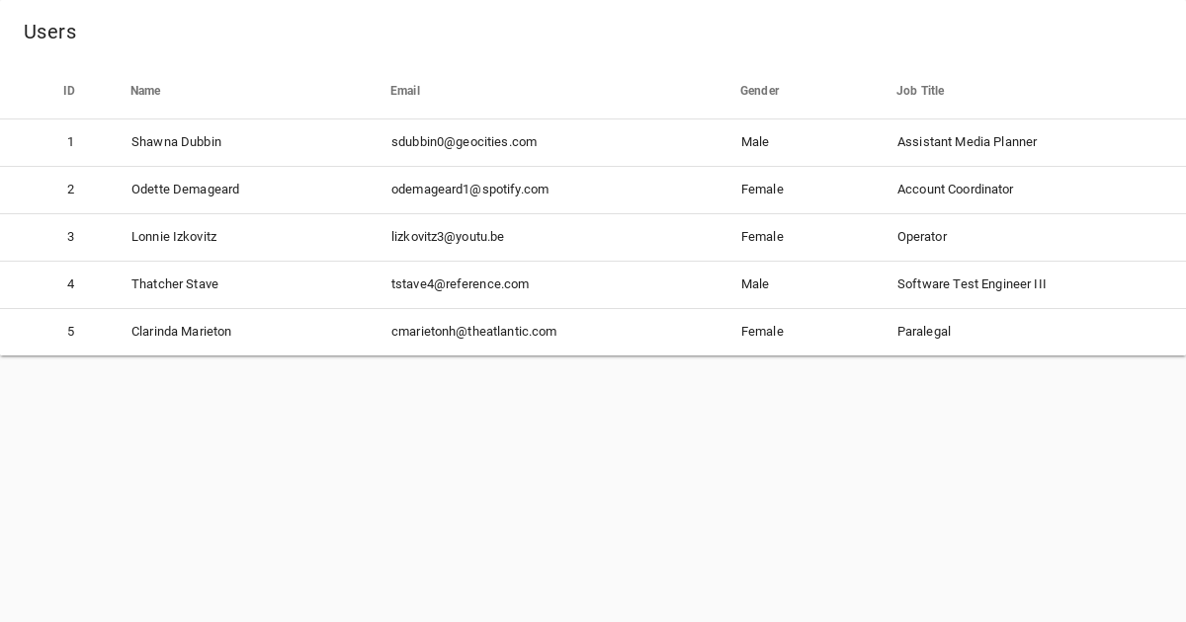
Task: Select the row for Odette Demageard
Action: pyautogui.click(x=185, y=190)
